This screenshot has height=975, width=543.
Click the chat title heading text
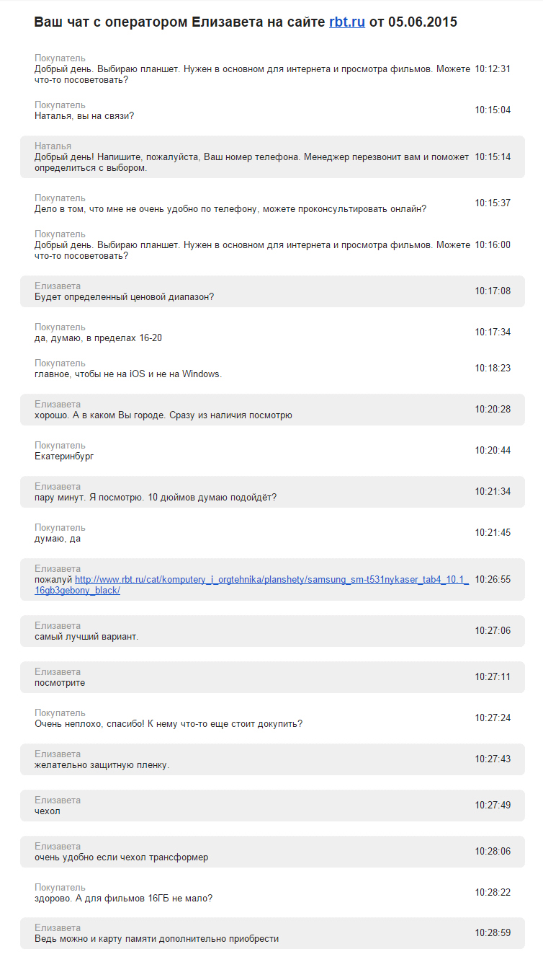(246, 22)
